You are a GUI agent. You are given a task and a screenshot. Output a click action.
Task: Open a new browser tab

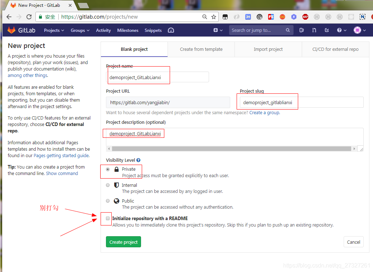(x=83, y=5)
